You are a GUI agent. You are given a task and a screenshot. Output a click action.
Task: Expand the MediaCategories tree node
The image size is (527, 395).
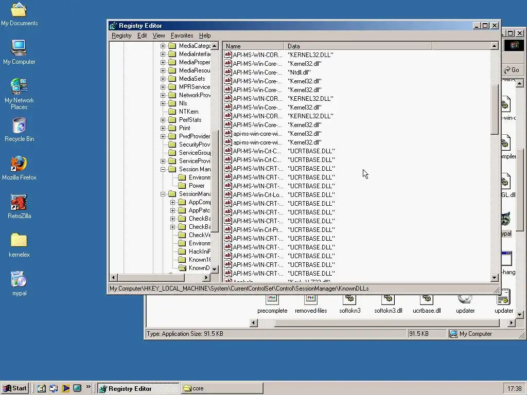pos(163,46)
